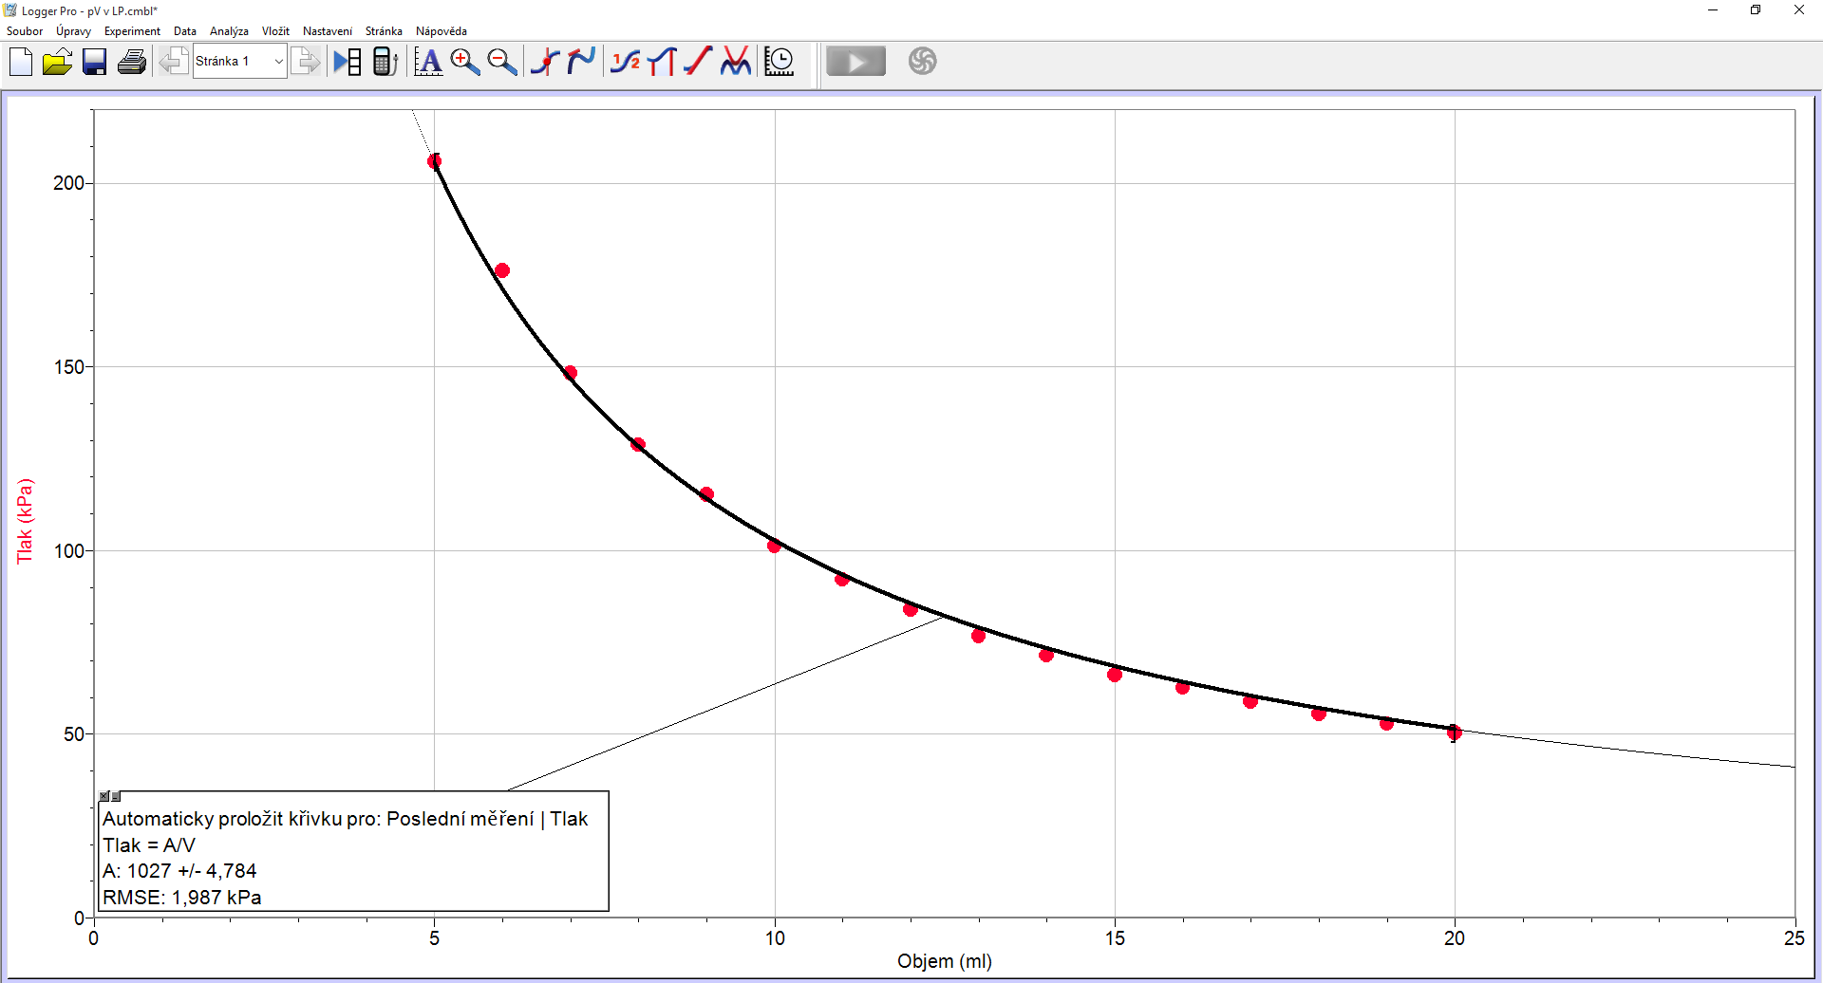Click the y-axis maximum tick label 200
Viewport: 1823px width, 983px height.
[x=68, y=183]
